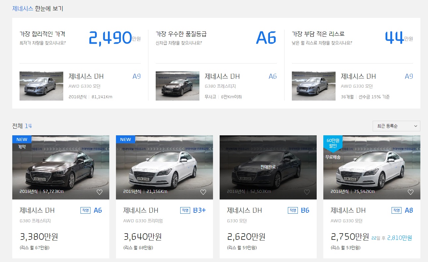The height and width of the screenshot is (262, 428).
Task: Click the 2,750만원 price
Action: point(350,237)
